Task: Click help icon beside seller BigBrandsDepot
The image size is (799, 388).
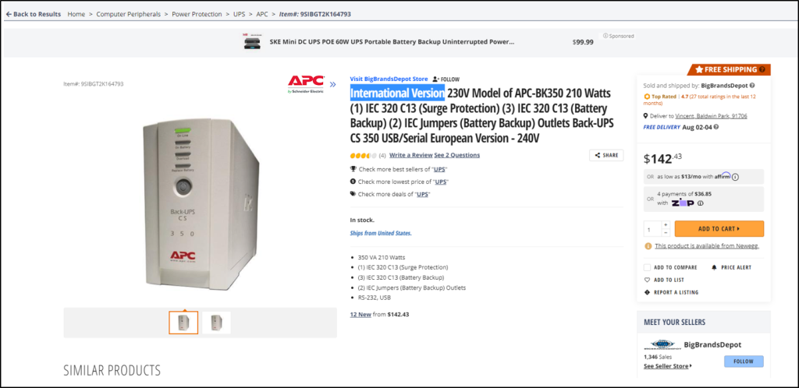Action: tap(752, 86)
